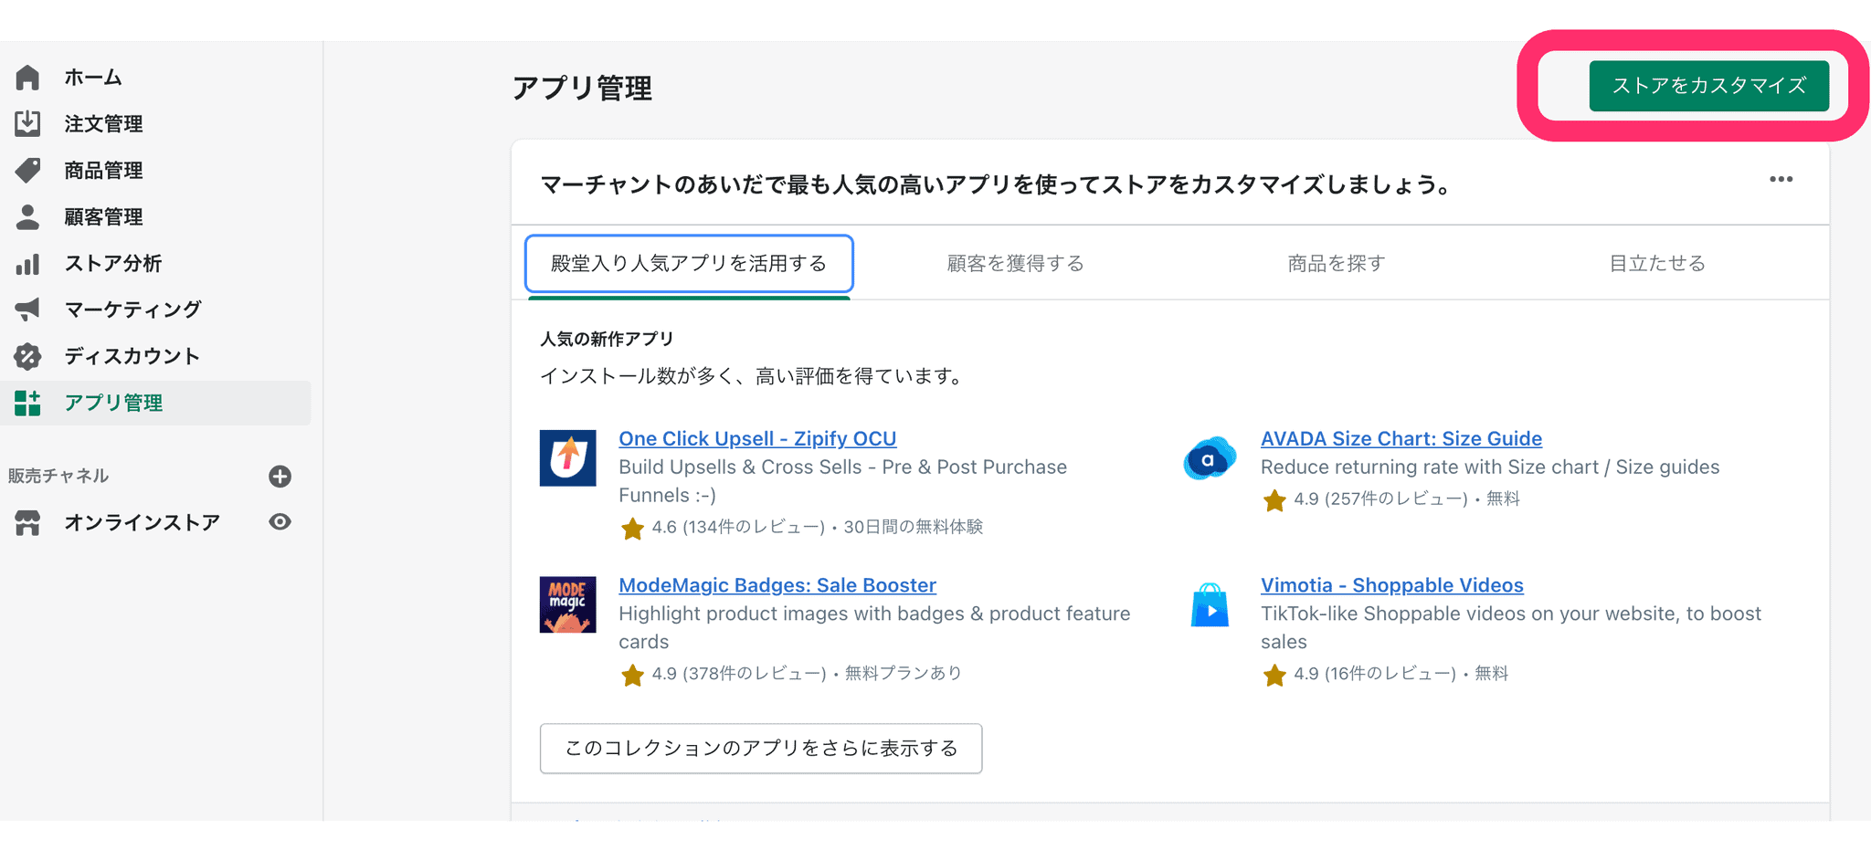1871x850 pixels.
Task: Switch to the 商品を探す tab
Action: (1336, 264)
